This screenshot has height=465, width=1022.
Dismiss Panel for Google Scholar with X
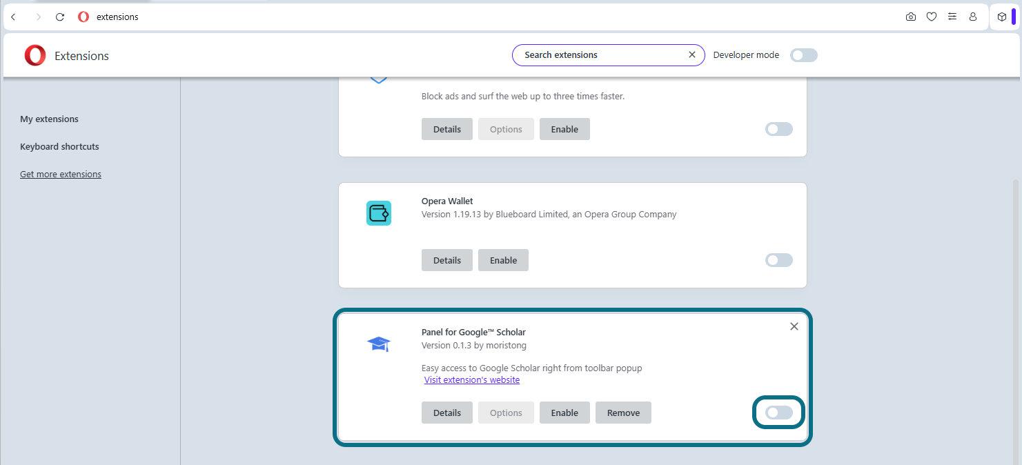click(x=794, y=326)
